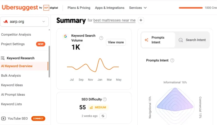Click the CONNECT button
Image resolution: width=217 pixels, height=125 pixels.
point(38,119)
